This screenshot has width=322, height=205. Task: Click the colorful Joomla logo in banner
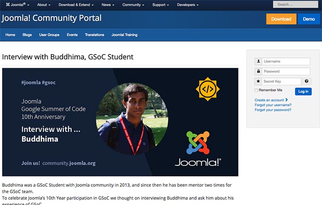point(198,143)
